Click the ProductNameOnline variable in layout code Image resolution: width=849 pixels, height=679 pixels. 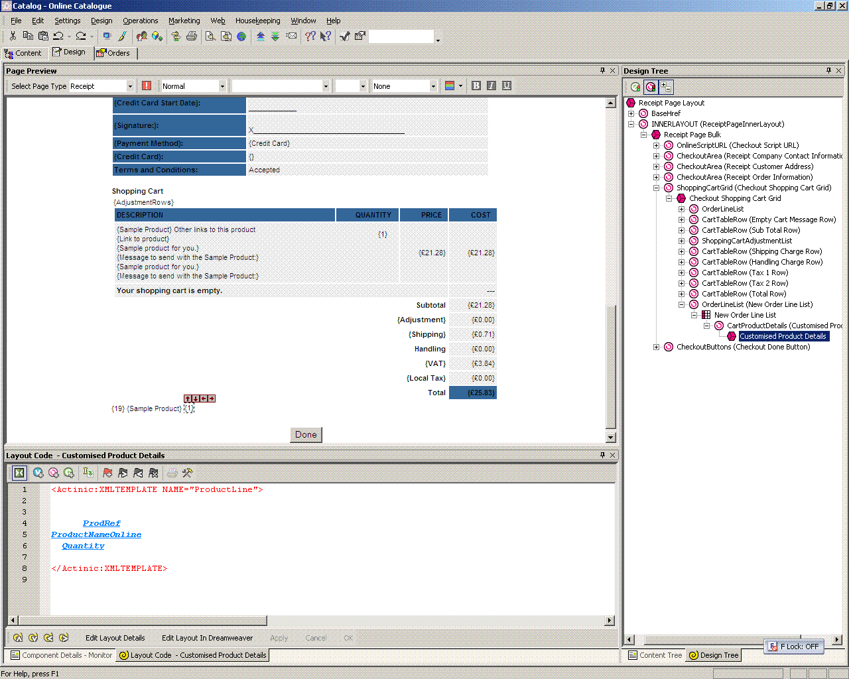point(96,534)
